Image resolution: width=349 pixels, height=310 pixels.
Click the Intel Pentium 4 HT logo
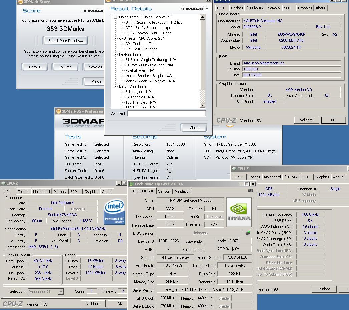click(115, 212)
